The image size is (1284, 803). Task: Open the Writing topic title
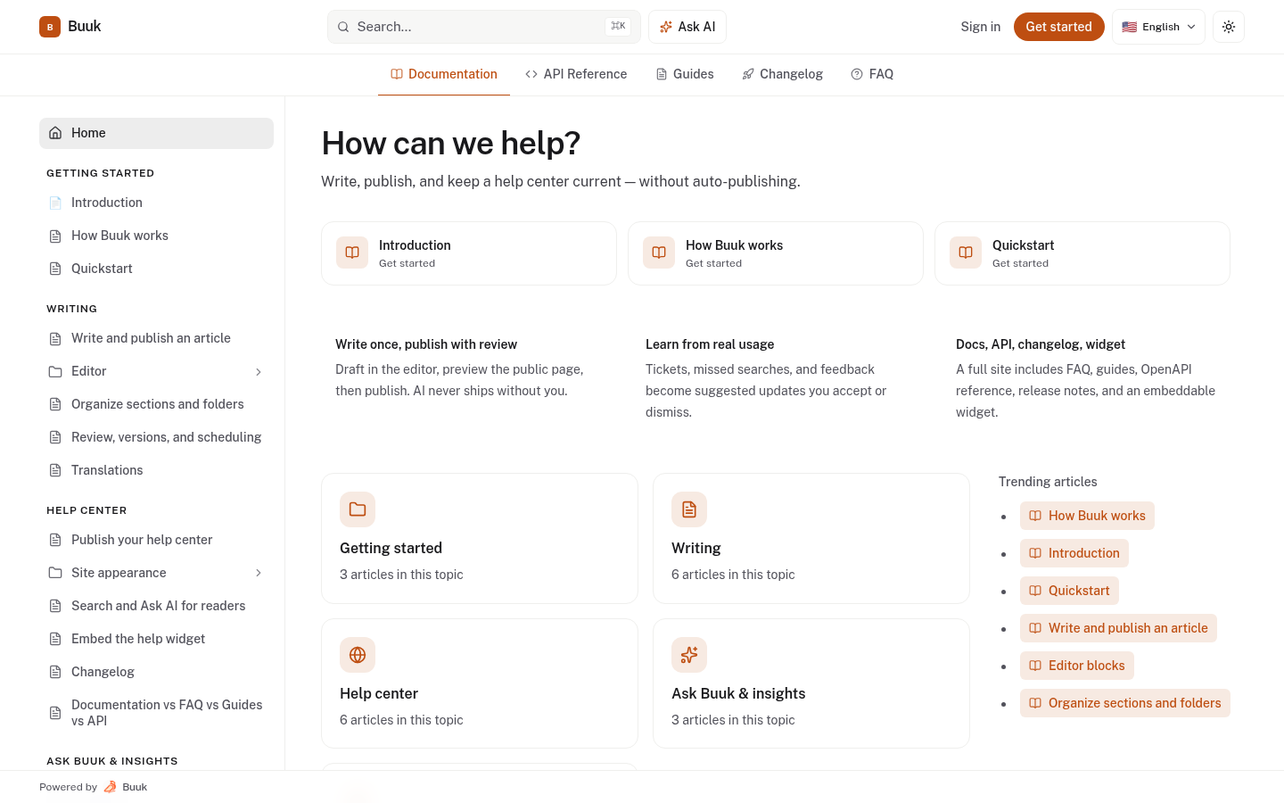tap(696, 548)
